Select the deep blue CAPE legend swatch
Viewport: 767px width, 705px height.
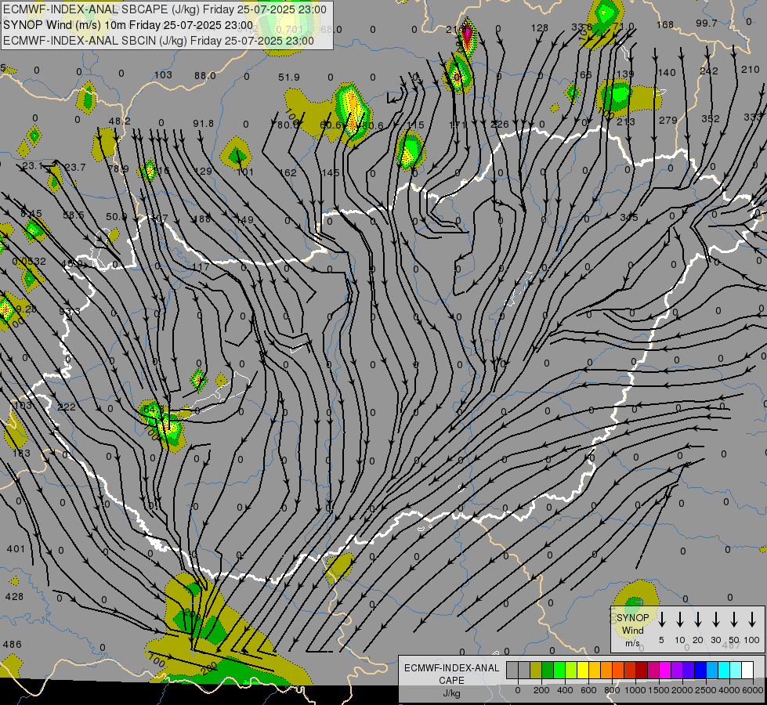point(700,671)
